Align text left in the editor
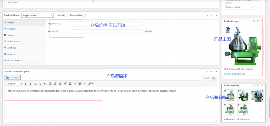 pos(50,84)
